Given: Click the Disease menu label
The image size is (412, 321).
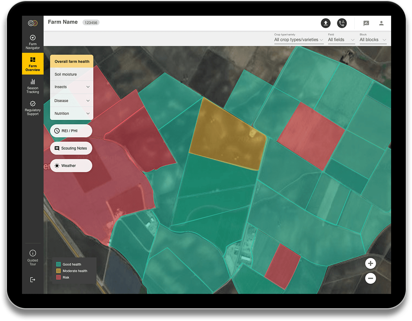Looking at the screenshot, I should tap(61, 101).
